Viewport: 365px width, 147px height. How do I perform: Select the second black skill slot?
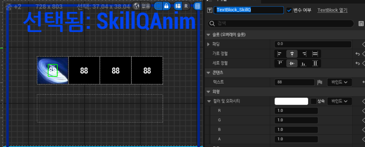point(84,70)
